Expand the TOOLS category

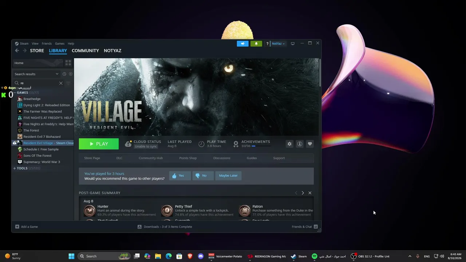(x=15, y=168)
